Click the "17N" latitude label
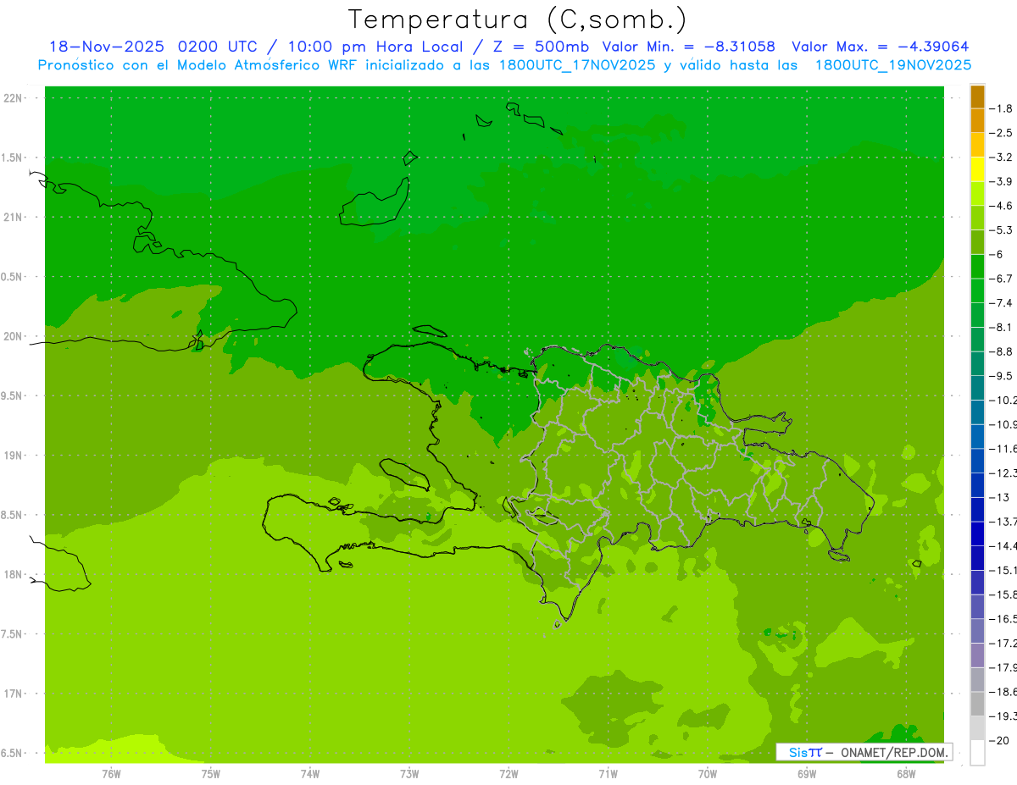The height and width of the screenshot is (785, 1017). pyautogui.click(x=13, y=693)
